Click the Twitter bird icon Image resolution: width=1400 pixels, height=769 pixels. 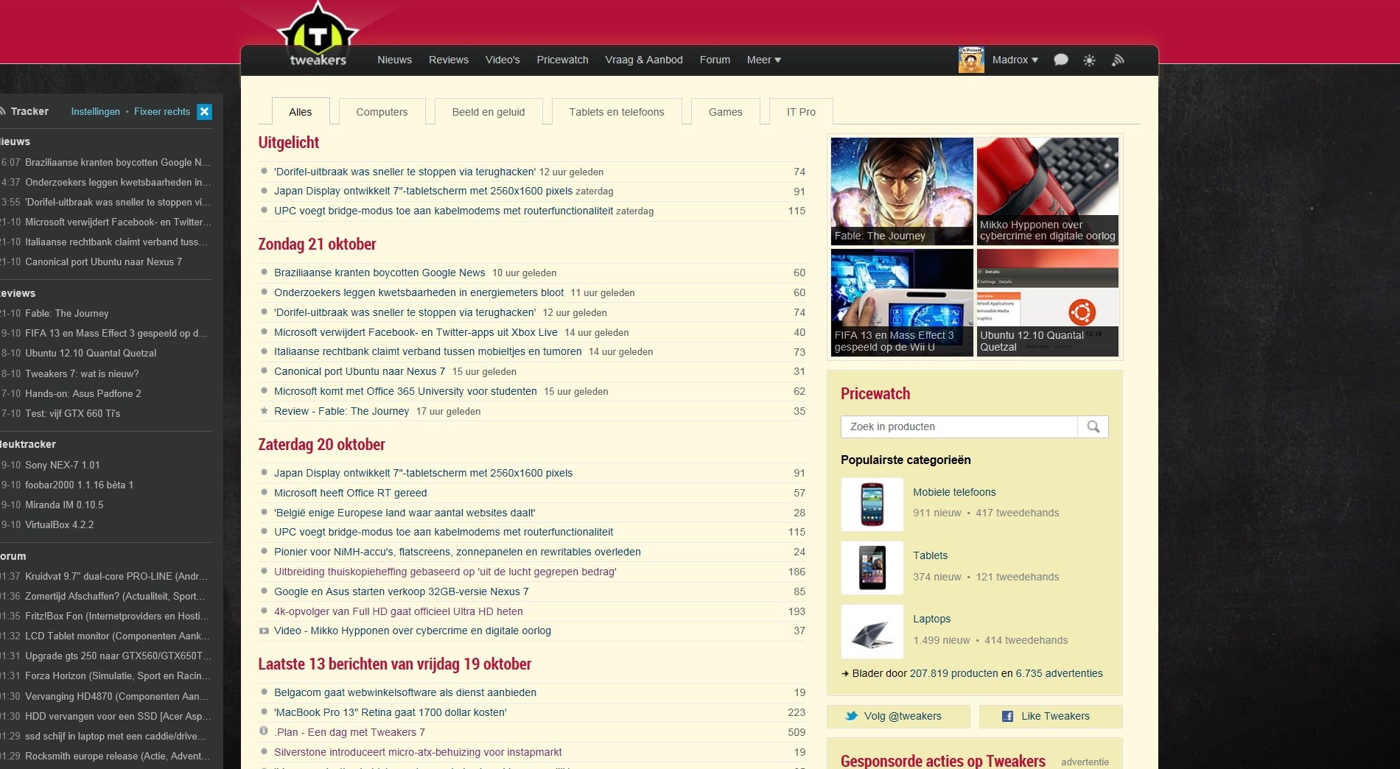(x=852, y=716)
